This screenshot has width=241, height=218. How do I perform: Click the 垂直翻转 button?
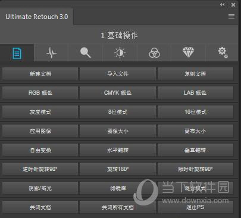[x=195, y=150]
